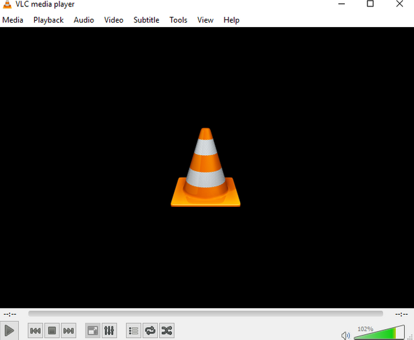The image size is (414, 340).
Task: Show extended settings equalizer icon
Action: [109, 330]
